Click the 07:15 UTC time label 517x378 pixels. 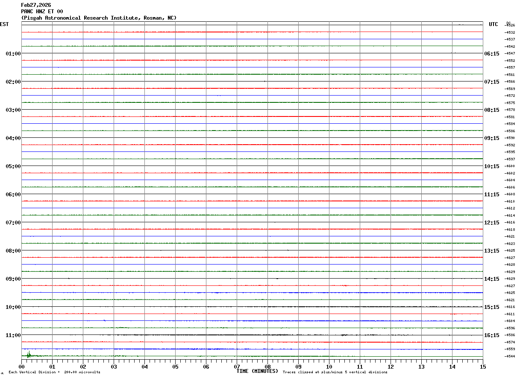491,82
